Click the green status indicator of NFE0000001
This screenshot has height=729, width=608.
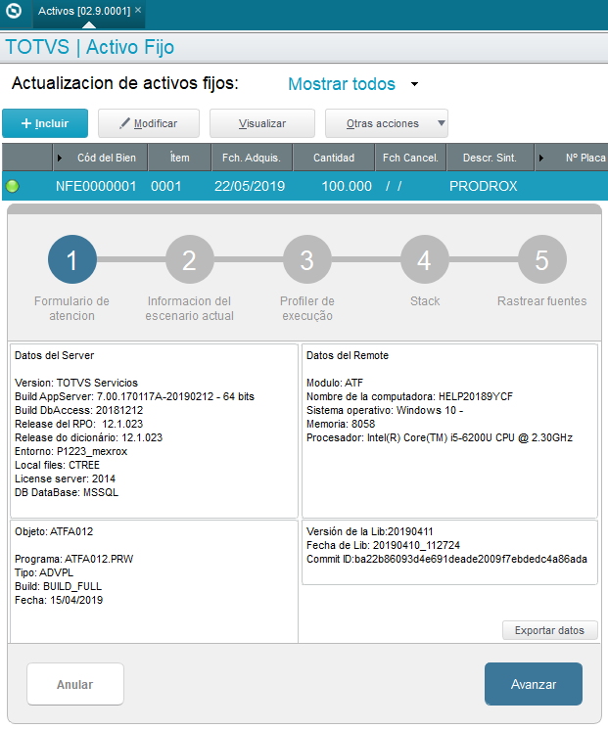[x=13, y=187]
